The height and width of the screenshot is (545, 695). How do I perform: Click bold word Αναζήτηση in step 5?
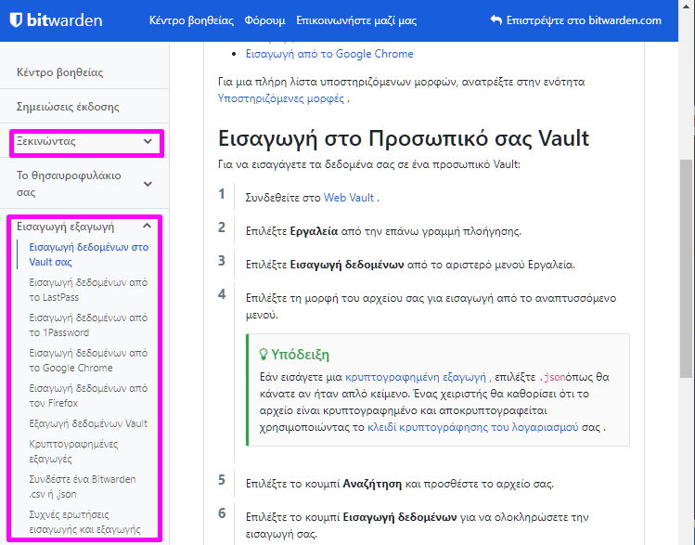coord(372,484)
